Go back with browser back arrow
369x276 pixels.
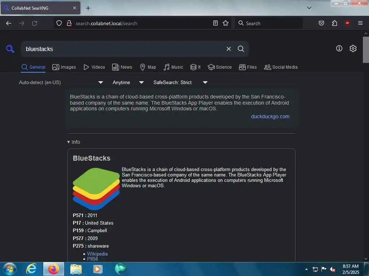tap(9, 23)
